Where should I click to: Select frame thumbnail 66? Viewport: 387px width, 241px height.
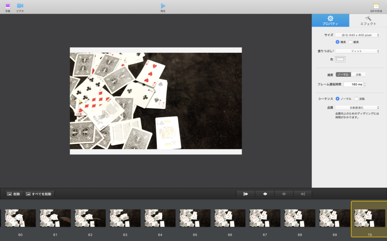pyautogui.click(x=230, y=218)
